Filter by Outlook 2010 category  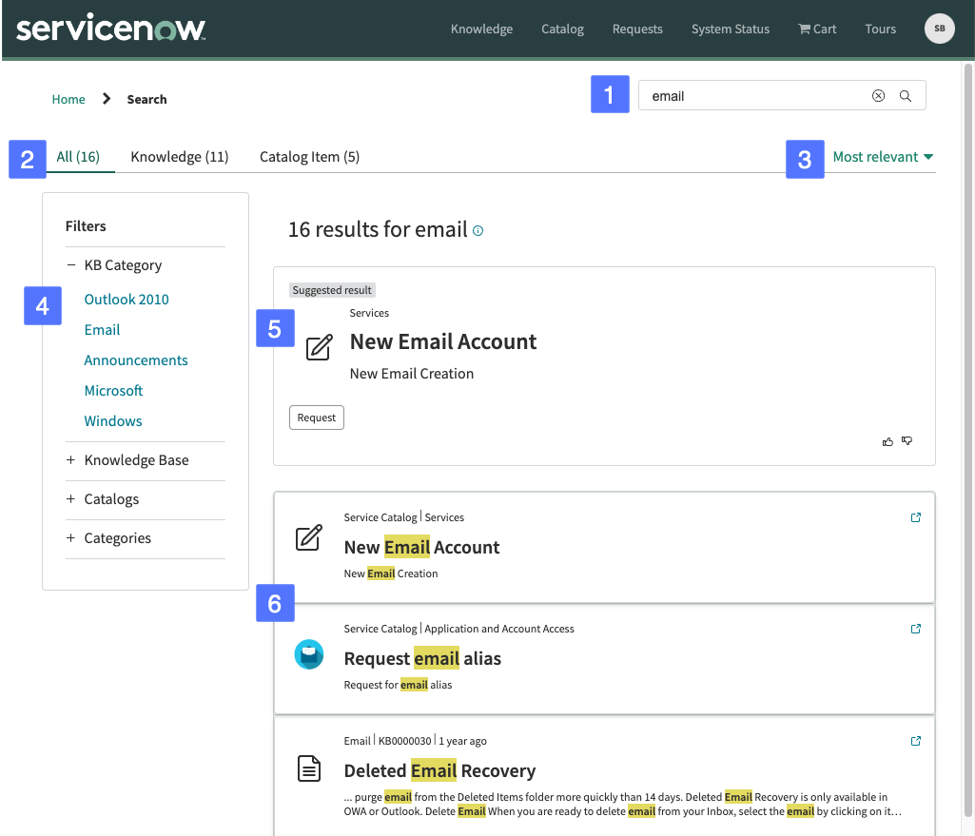click(x=127, y=300)
